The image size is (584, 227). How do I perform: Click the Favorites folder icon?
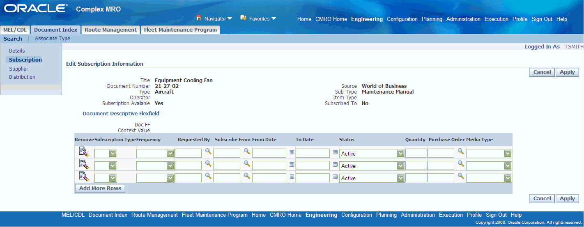coord(243,18)
